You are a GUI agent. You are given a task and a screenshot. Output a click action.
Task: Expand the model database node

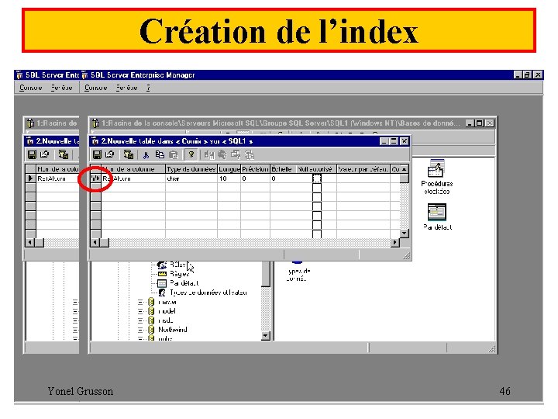[140, 311]
